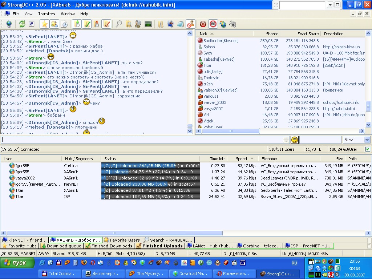Expand the Nick filter dropdown
Screen dimensions: 372x279
coord(367,140)
